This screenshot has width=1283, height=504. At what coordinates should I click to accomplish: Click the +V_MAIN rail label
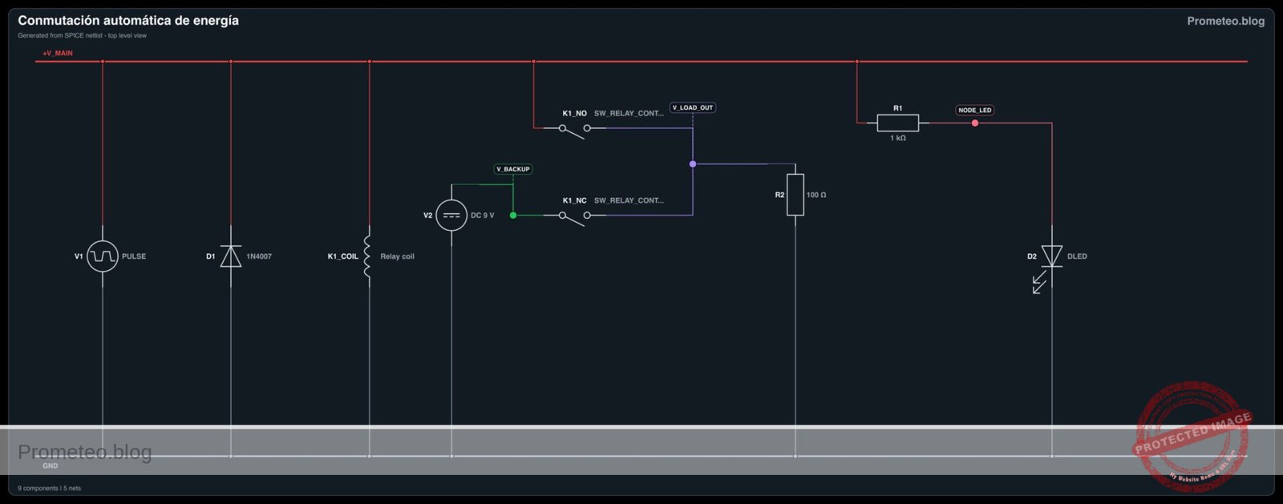58,53
